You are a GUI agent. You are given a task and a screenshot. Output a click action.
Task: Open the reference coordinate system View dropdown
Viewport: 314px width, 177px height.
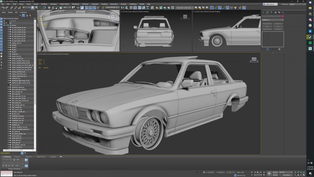click(x=67, y=8)
